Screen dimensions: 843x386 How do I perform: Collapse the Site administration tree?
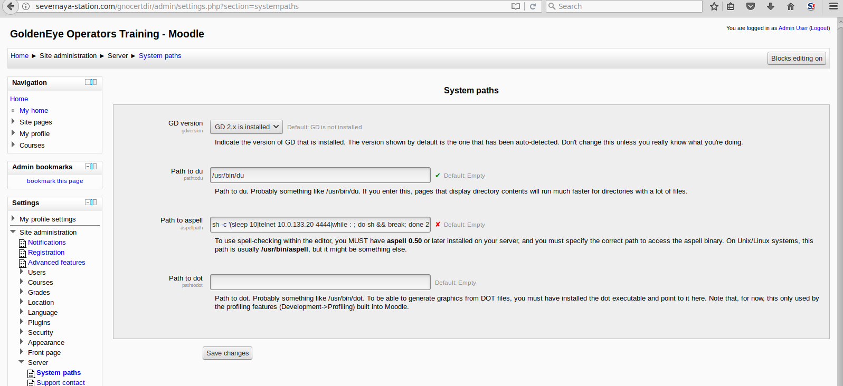[x=13, y=231]
